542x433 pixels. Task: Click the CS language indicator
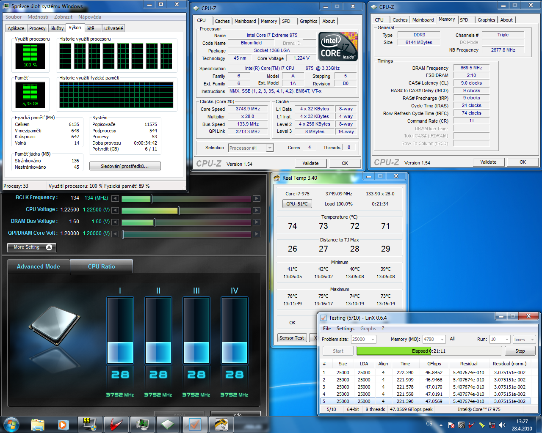point(429,424)
